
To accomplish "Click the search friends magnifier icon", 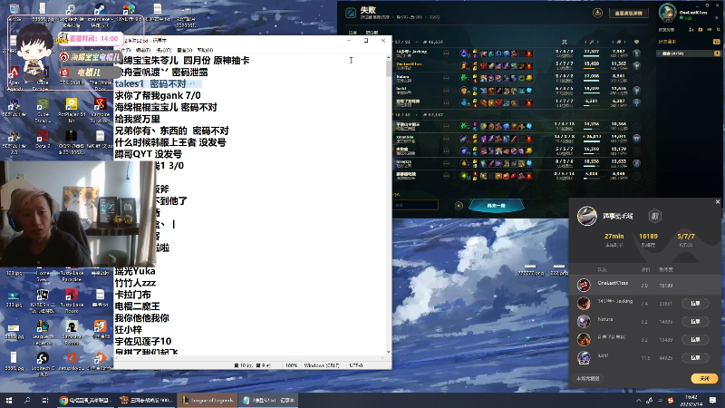I will click(718, 30).
